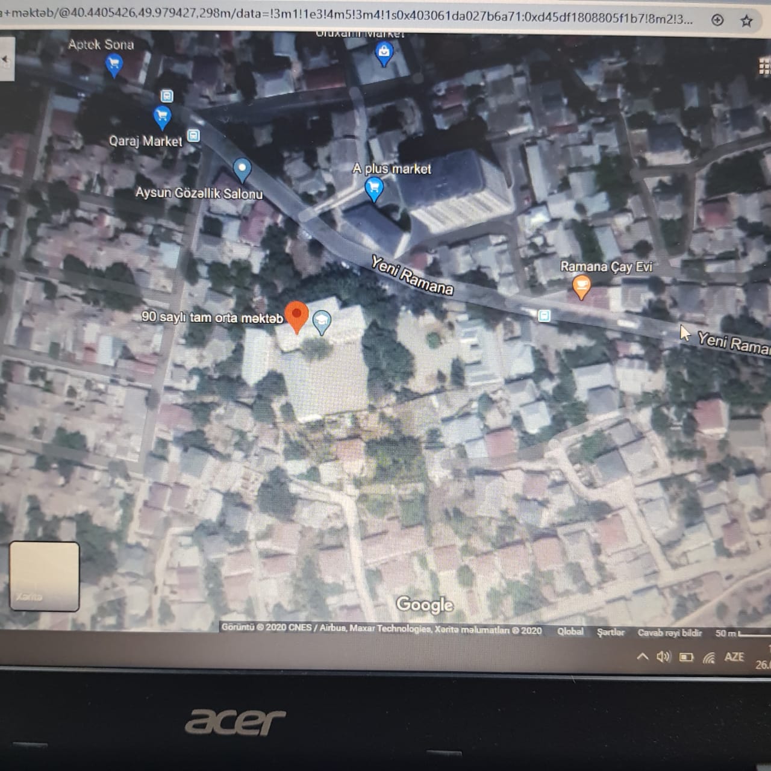Click the Cavab rəyi bildir feedback link
Screen dimensions: 771x771
669,632
